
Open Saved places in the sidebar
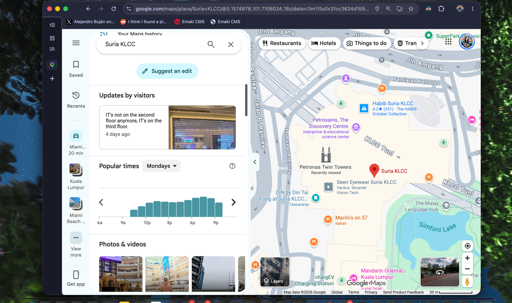76,69
